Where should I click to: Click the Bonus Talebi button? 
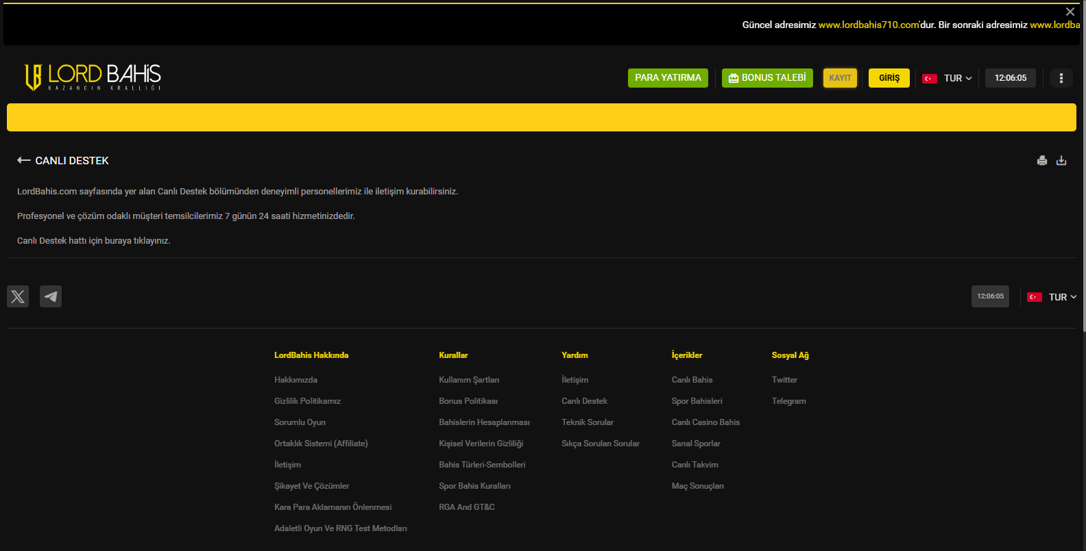tap(767, 78)
